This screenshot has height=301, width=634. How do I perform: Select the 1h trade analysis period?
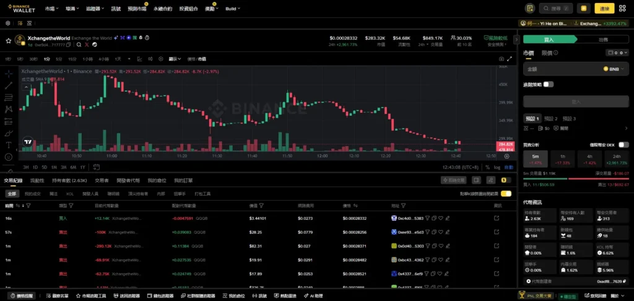pyautogui.click(x=562, y=159)
